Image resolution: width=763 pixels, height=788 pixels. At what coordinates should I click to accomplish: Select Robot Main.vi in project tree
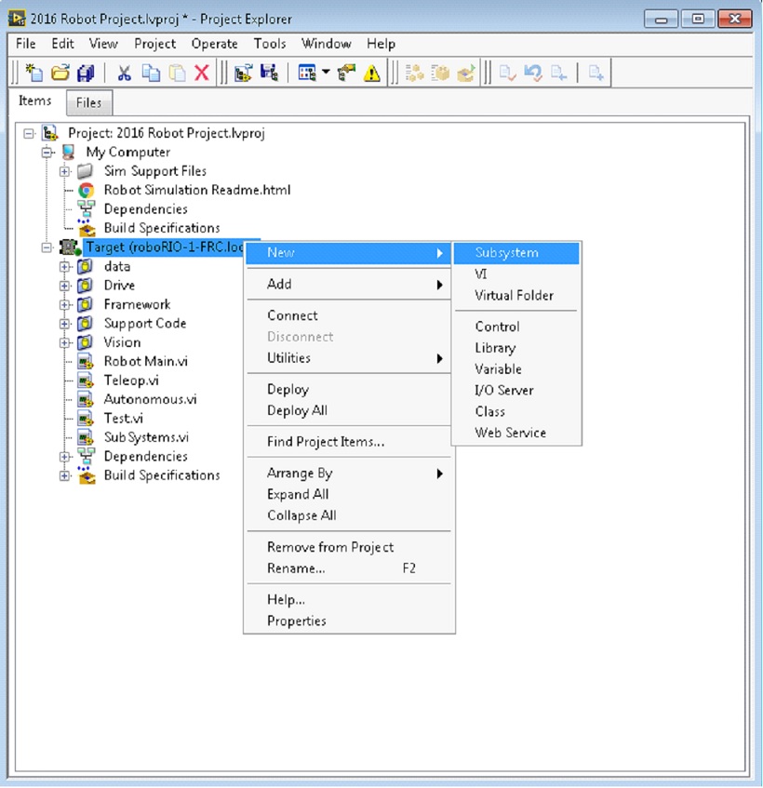[x=145, y=361]
